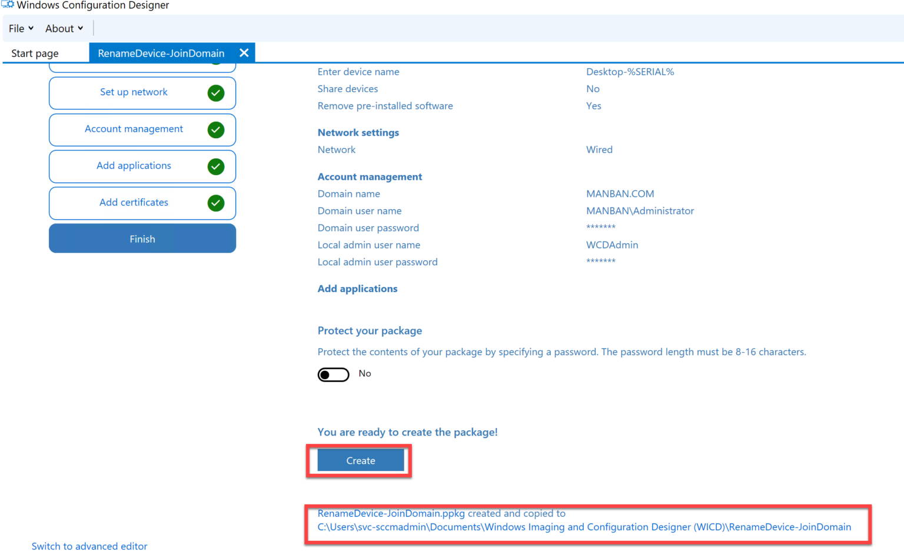Click the checkmark icon beside Set up network
904x552 pixels.
[x=215, y=92]
